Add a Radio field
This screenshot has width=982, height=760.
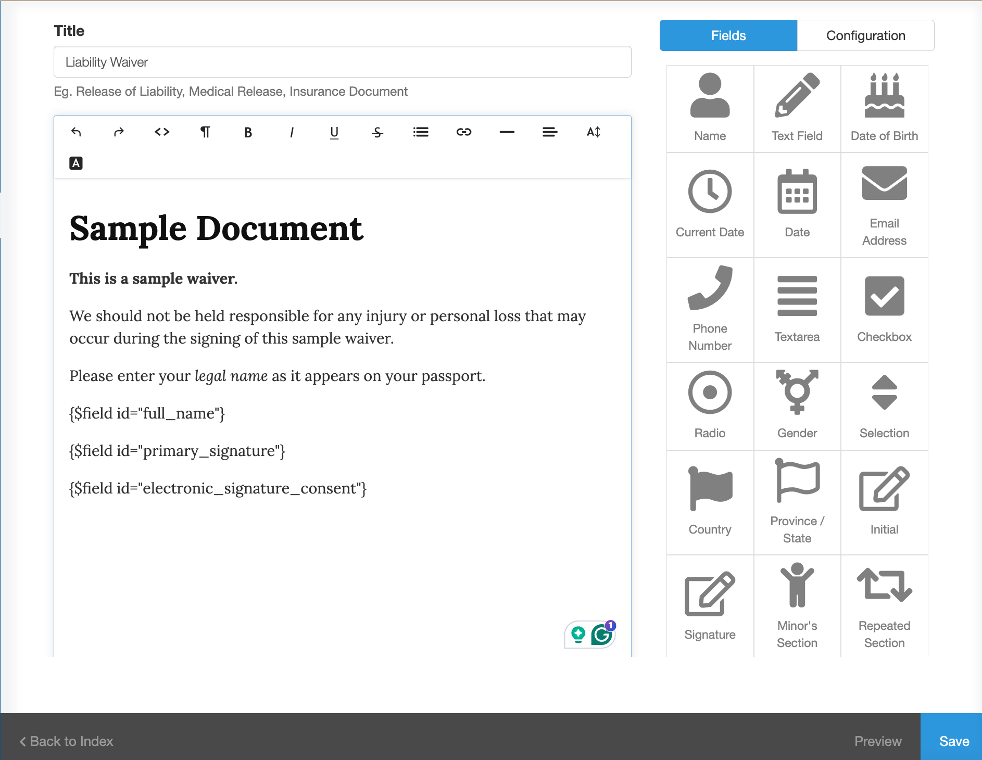coord(710,406)
